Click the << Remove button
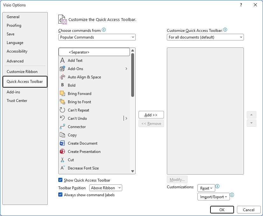 tap(151, 124)
